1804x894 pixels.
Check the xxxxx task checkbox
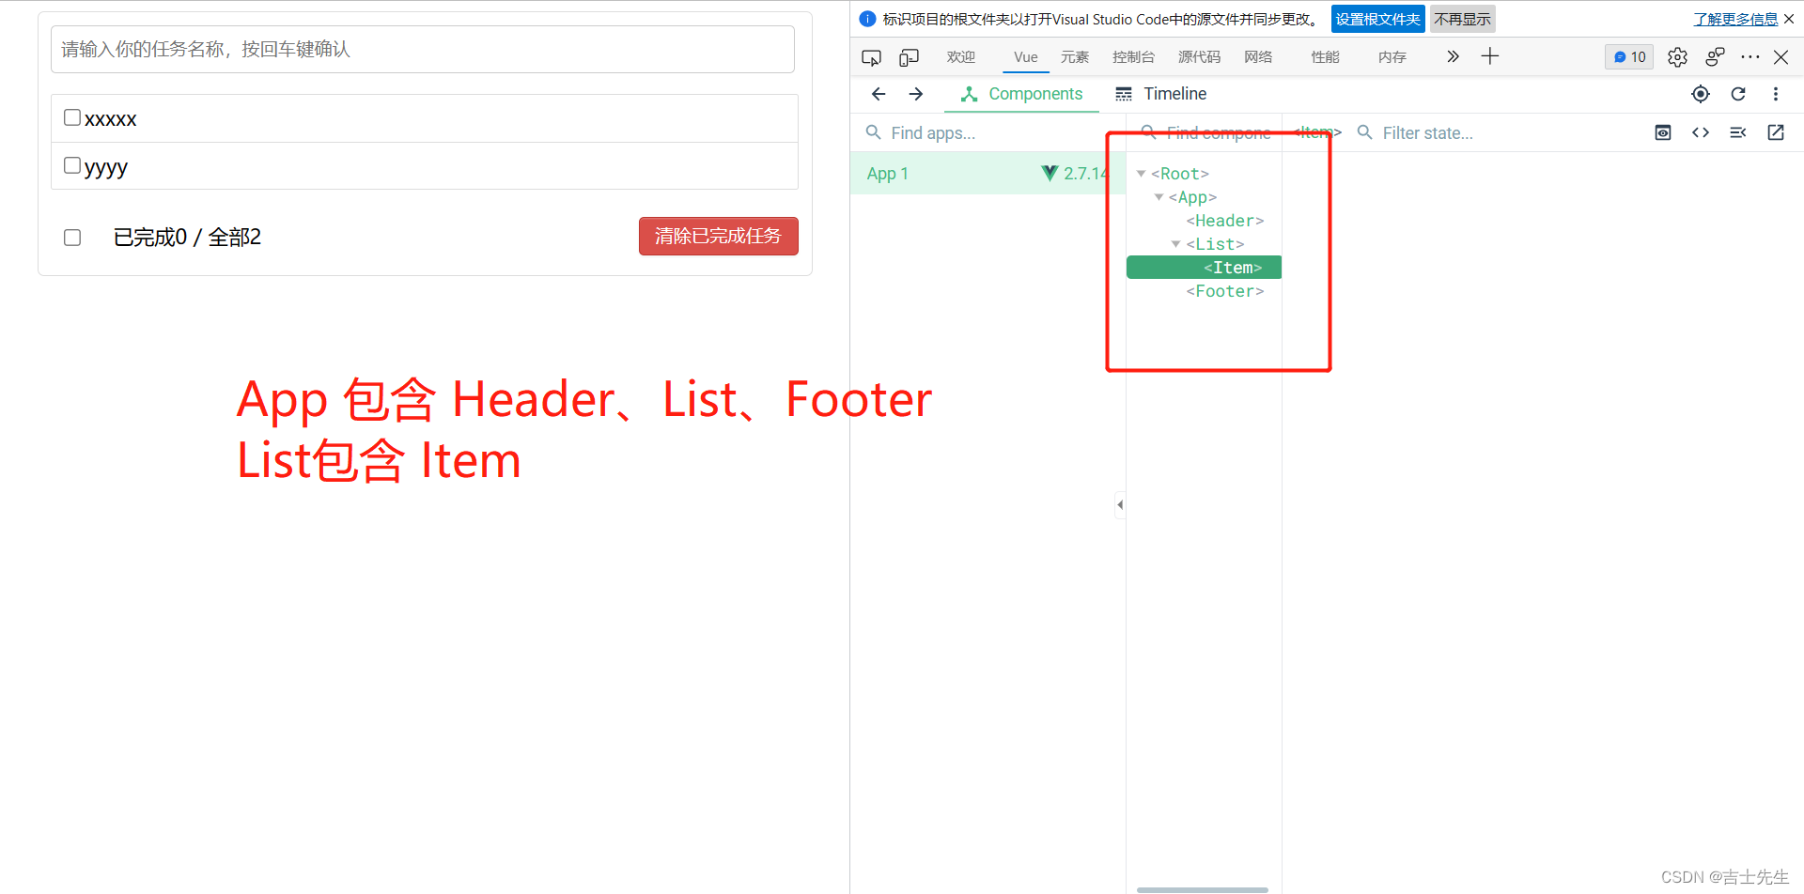click(72, 117)
